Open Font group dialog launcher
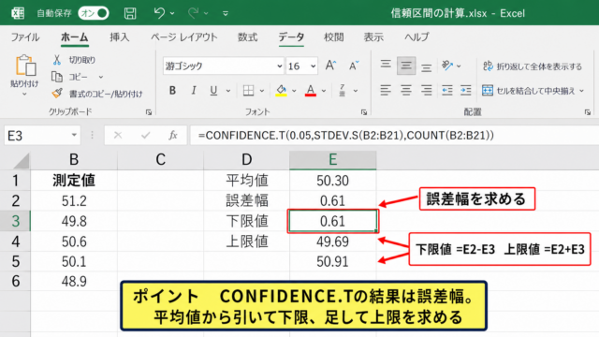Screen dimensions: 599x337 [364, 112]
